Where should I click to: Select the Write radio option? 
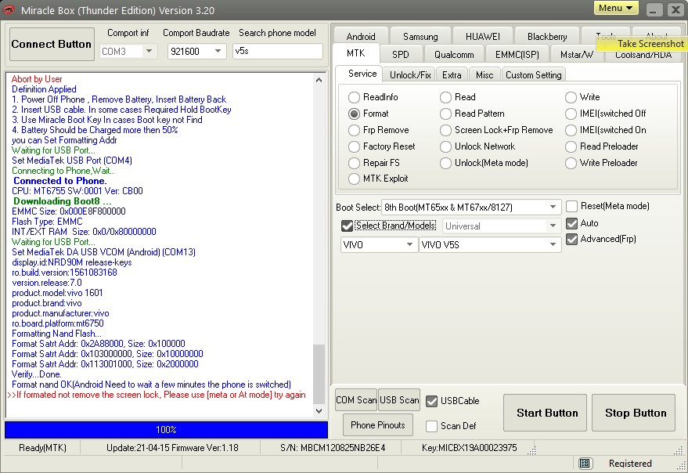(x=571, y=97)
